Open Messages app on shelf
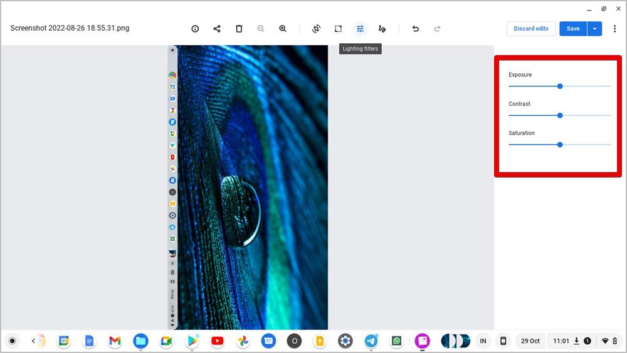This screenshot has width=627, height=353. click(268, 341)
